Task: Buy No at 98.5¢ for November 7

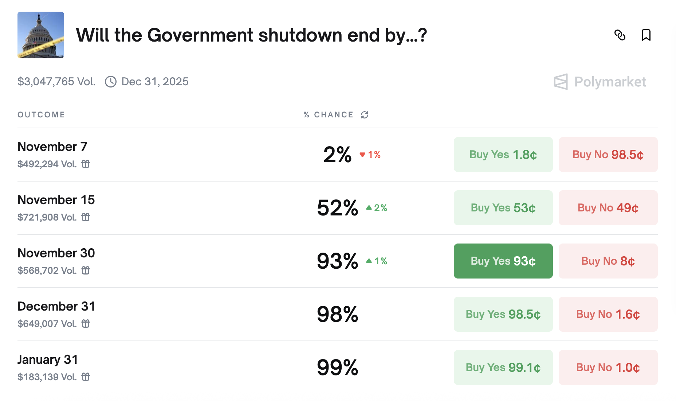Action: [x=608, y=155]
